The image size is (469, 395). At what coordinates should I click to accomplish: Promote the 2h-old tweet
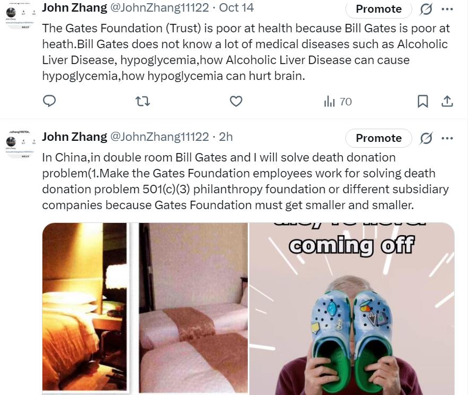379,138
